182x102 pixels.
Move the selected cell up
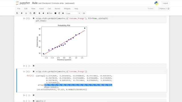click(39, 13)
